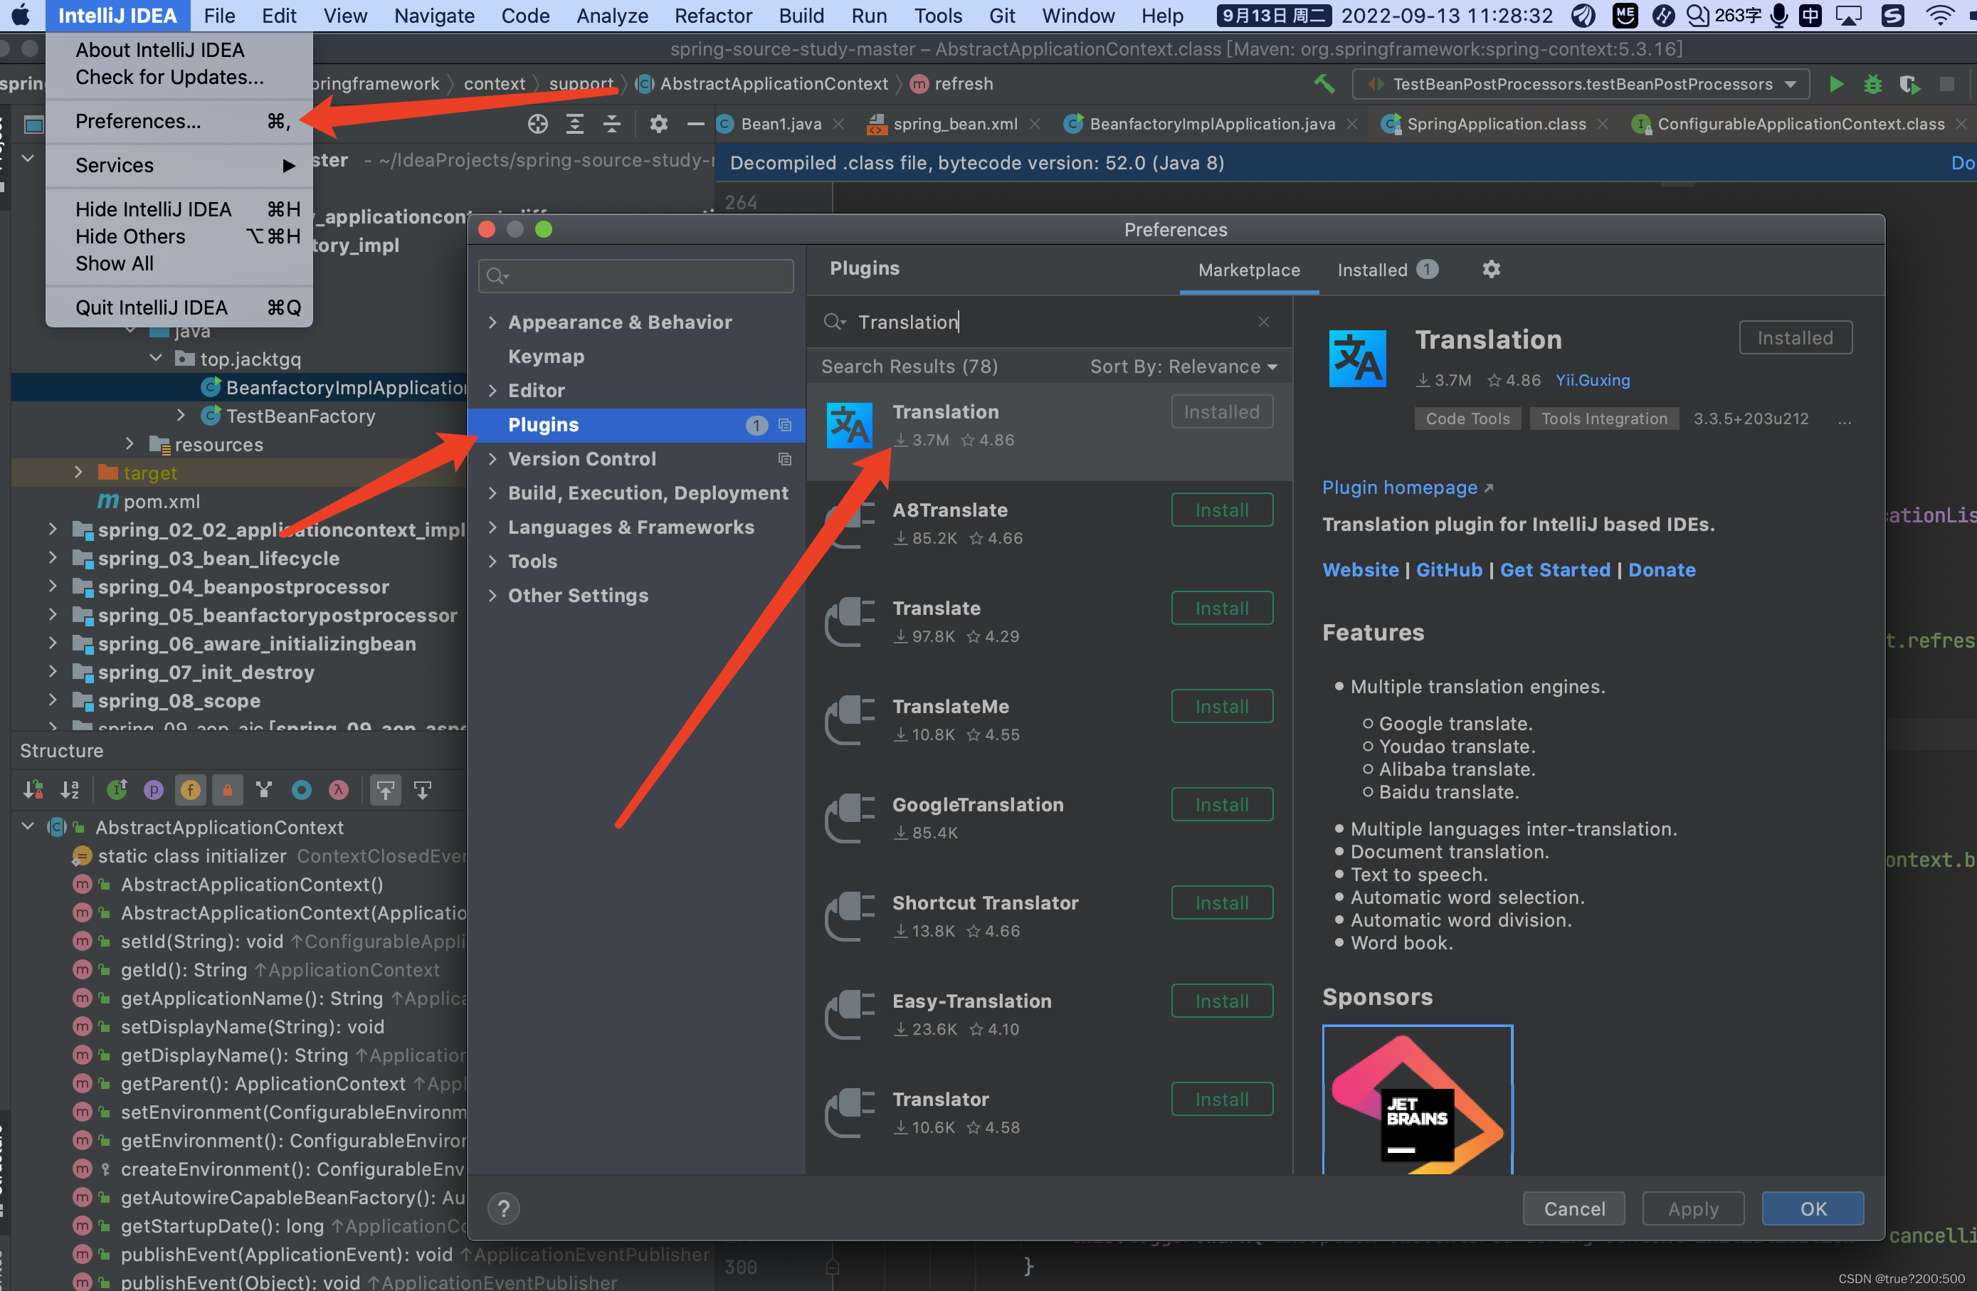Viewport: 1977px width, 1291px height.
Task: Sort Structure members alphabetically
Action: click(70, 789)
